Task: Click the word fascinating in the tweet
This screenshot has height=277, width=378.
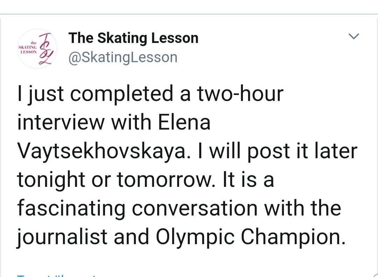Action: pos(71,209)
